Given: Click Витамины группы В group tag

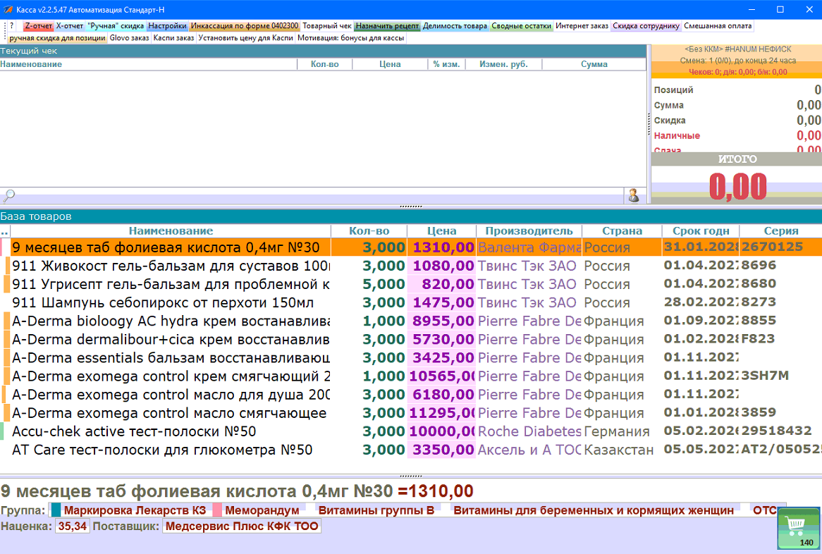Looking at the screenshot, I should coord(376,510).
